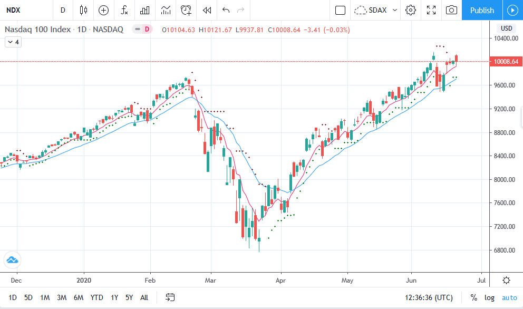Toggle percent scale mode
The image size is (523, 309).
pyautogui.click(x=473, y=297)
